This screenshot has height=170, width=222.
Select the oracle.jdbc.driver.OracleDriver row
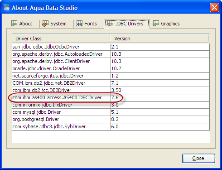[x=111, y=68]
